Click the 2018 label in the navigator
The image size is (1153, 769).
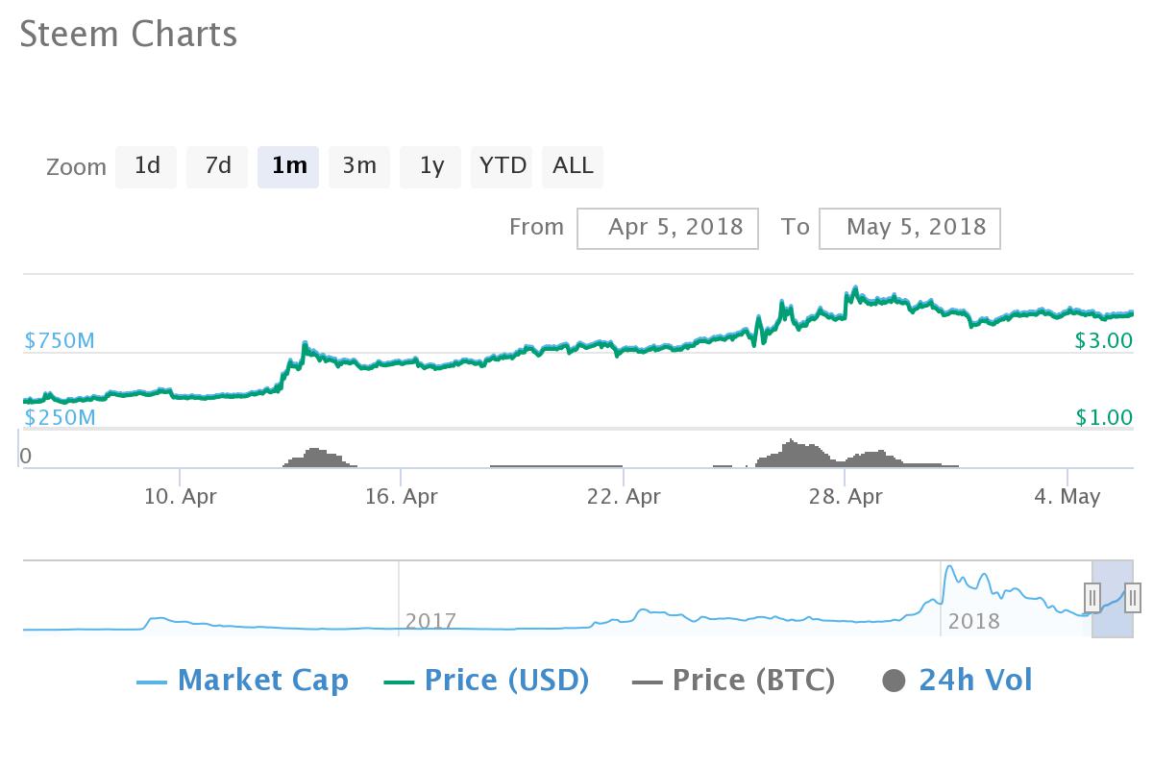tap(973, 621)
